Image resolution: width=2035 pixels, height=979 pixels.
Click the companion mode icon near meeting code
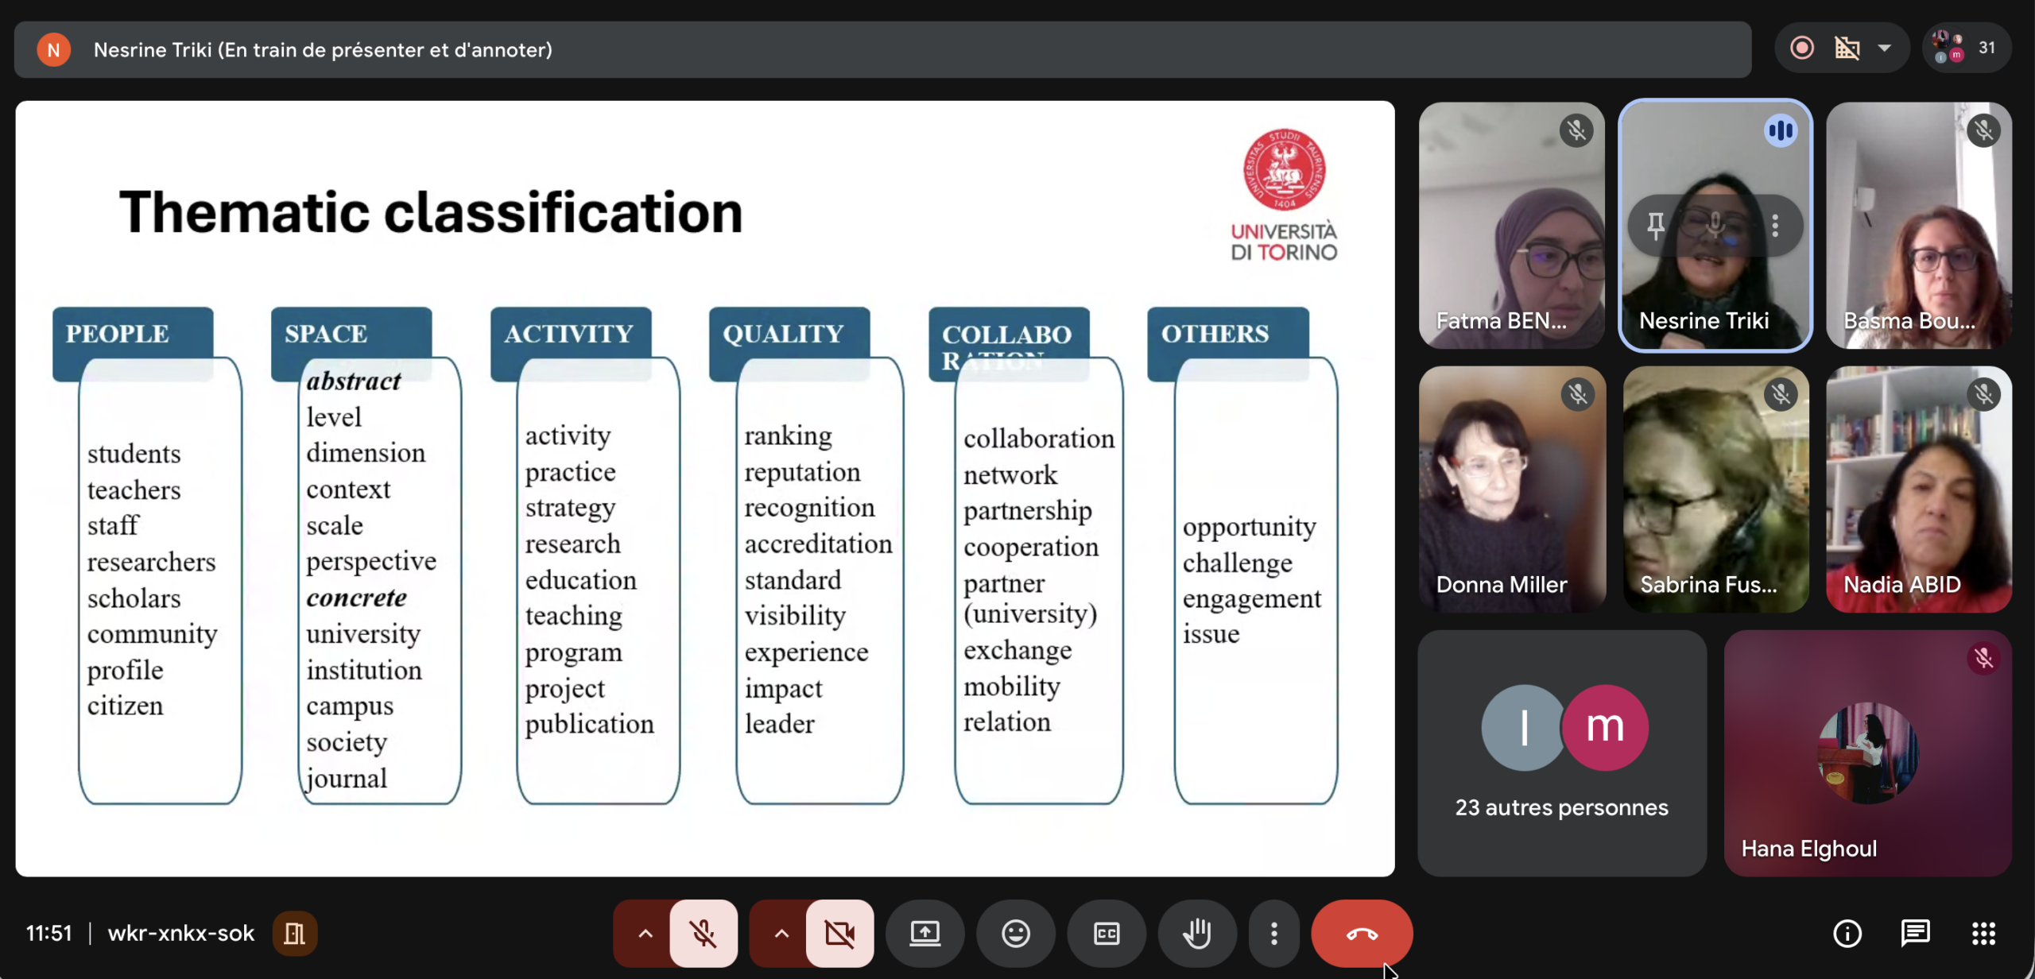[294, 933]
